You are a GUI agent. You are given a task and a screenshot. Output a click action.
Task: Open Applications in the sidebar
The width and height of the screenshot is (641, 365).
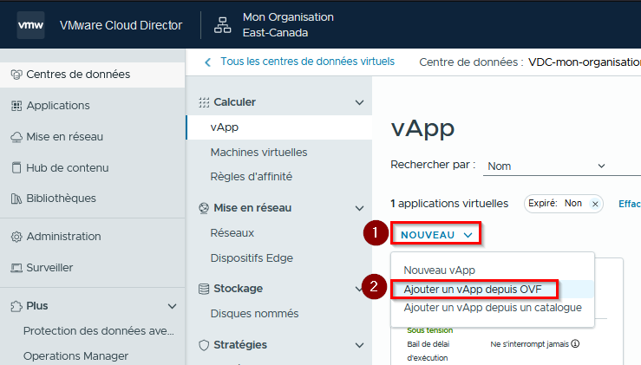58,106
